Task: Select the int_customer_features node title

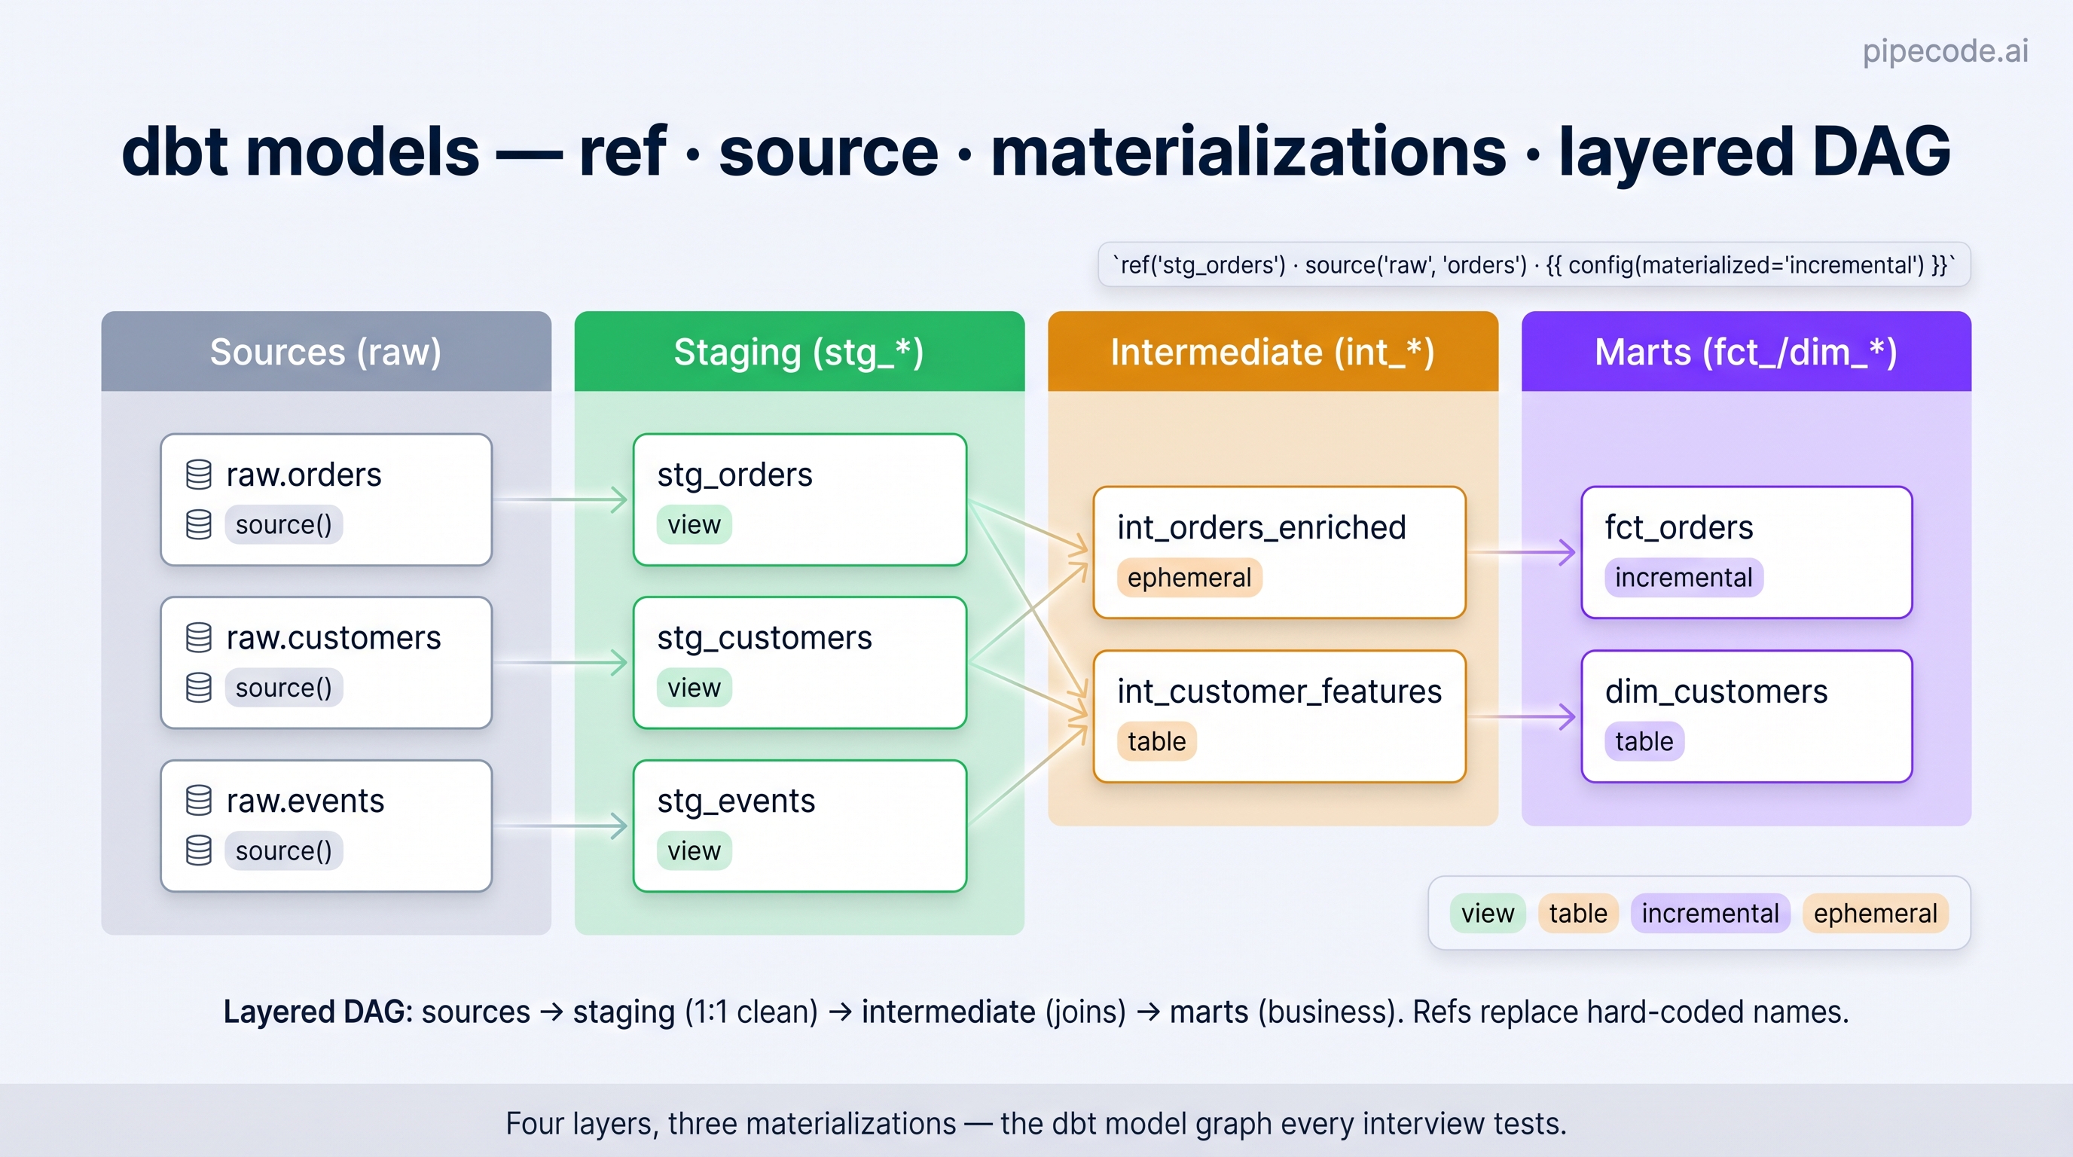Action: 1280,692
